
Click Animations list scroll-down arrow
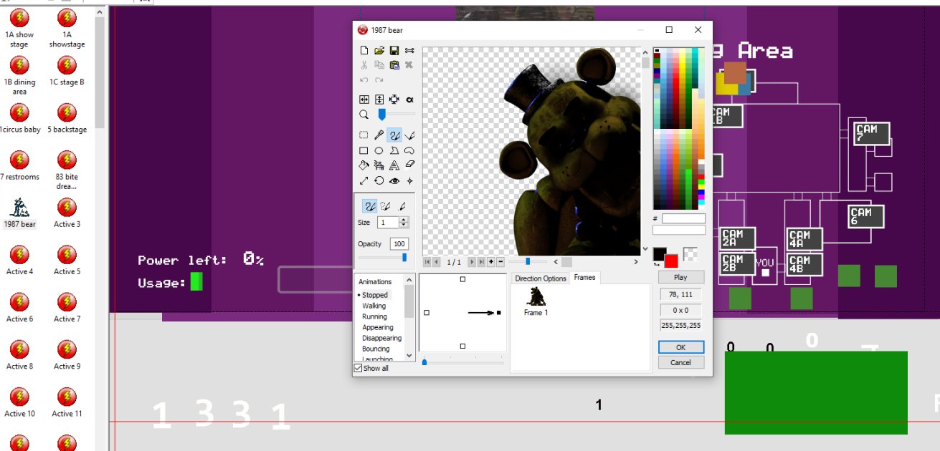point(409,355)
